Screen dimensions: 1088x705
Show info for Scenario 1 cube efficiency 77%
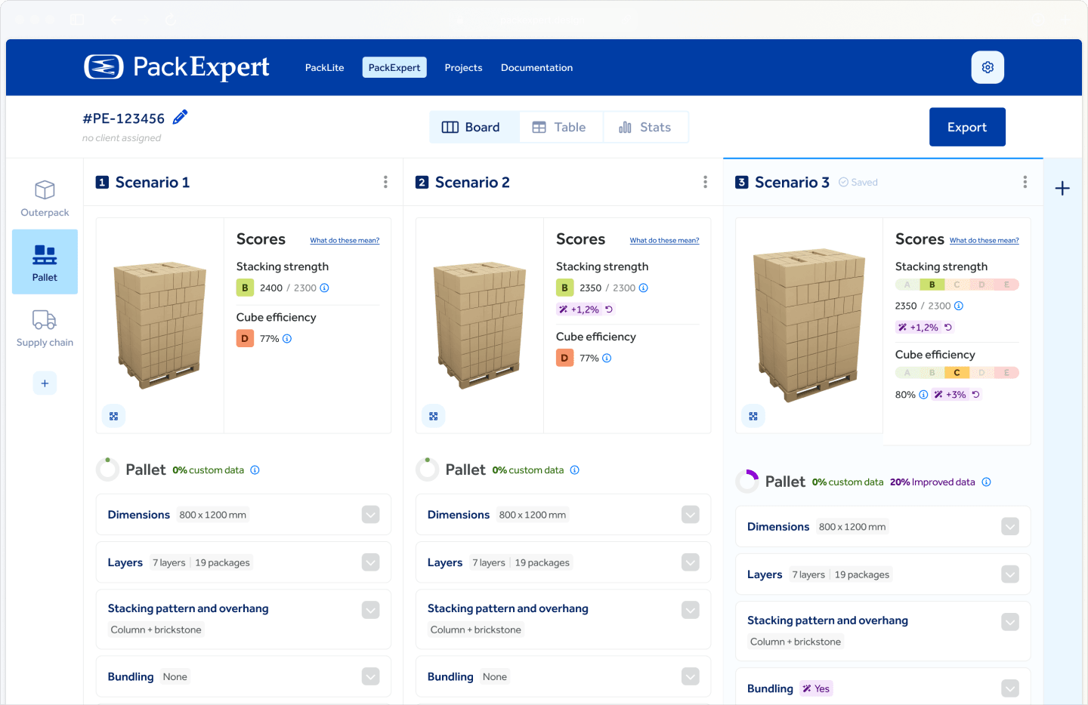tap(287, 339)
